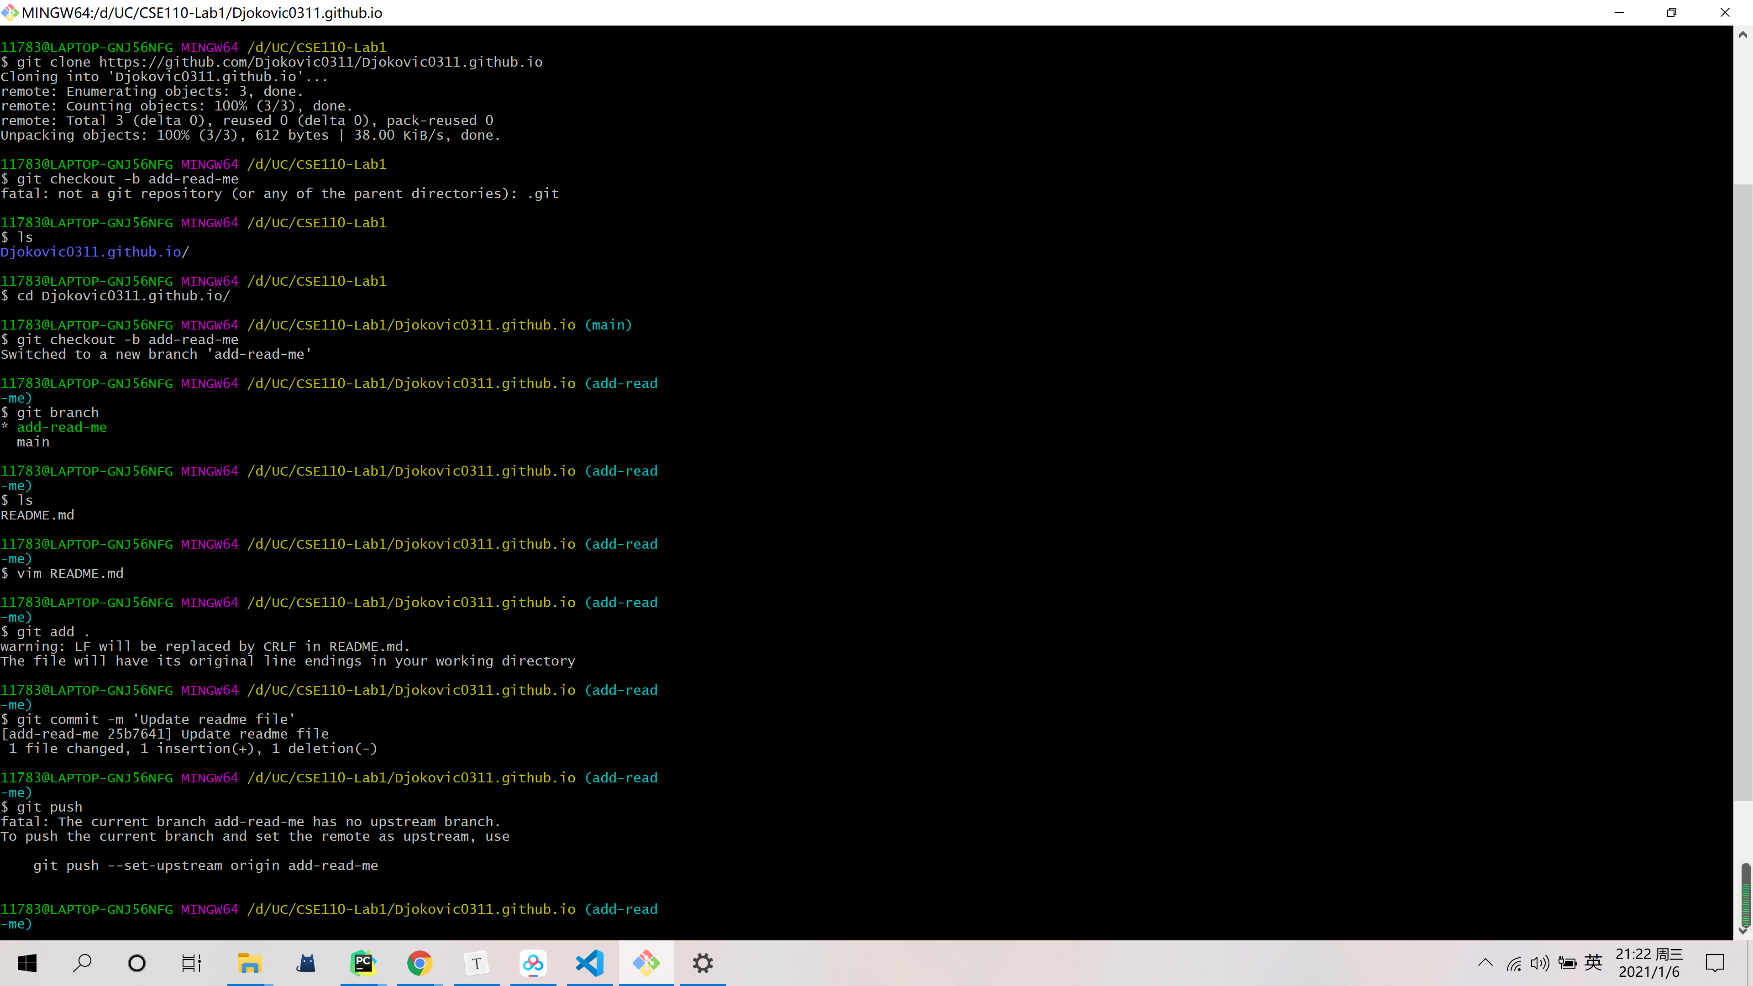Image resolution: width=1753 pixels, height=986 pixels.
Task: Click 'remote: Counting objects: 100% (3/3)' line
Action: [x=177, y=105]
